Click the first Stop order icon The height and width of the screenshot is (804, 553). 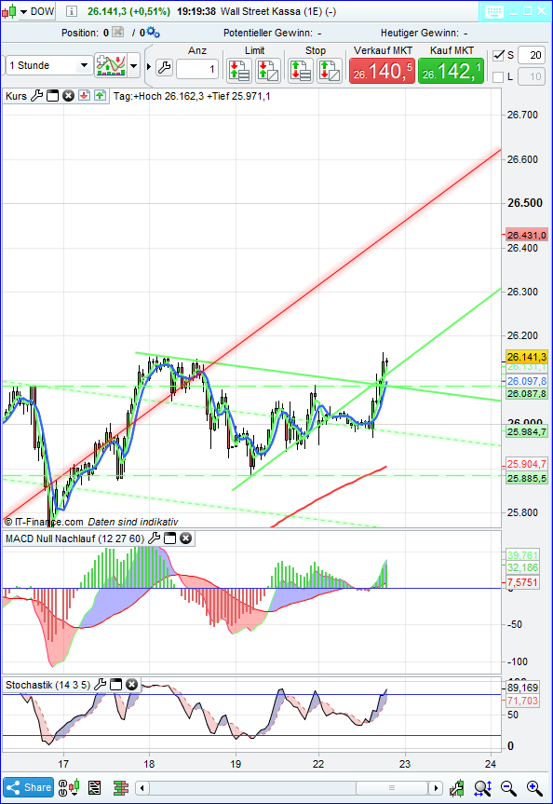click(x=301, y=70)
